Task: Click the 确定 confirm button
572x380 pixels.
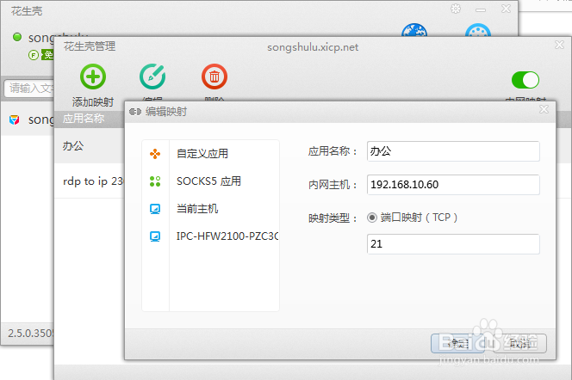Action: 457,343
